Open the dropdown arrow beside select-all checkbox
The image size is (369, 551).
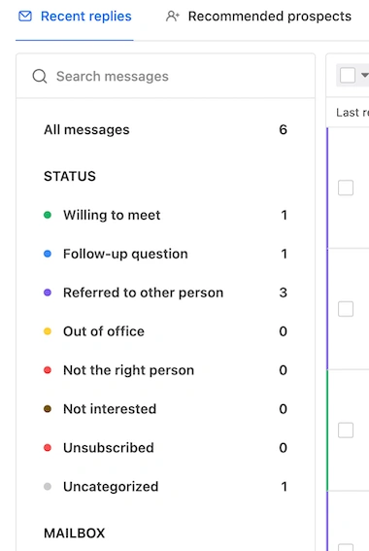pyautogui.click(x=364, y=75)
